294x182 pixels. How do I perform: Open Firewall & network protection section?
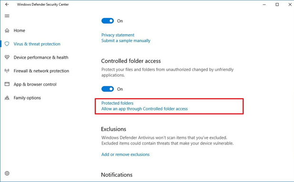(x=41, y=71)
